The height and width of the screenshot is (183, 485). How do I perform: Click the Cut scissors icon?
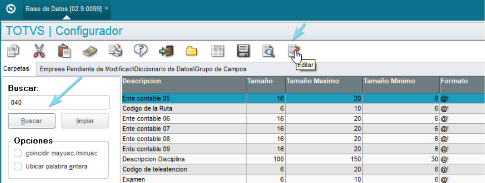point(39,51)
